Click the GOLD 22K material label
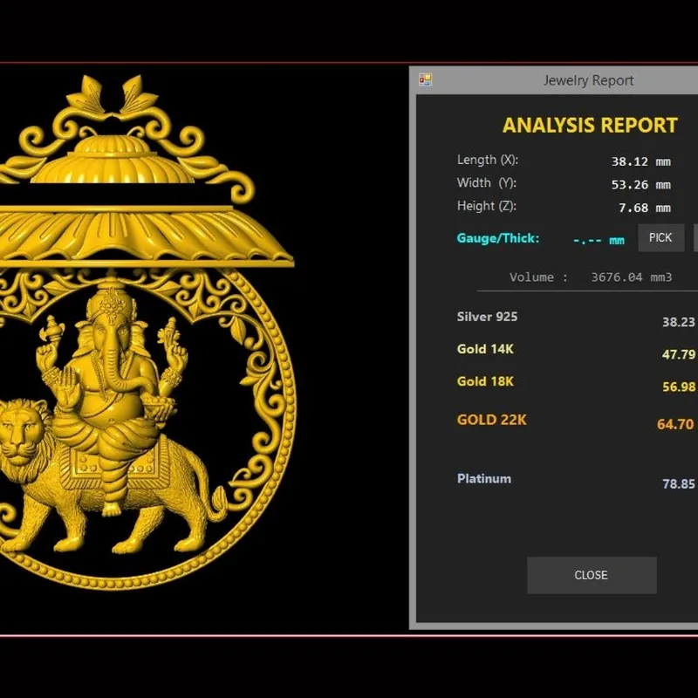 [x=491, y=420]
